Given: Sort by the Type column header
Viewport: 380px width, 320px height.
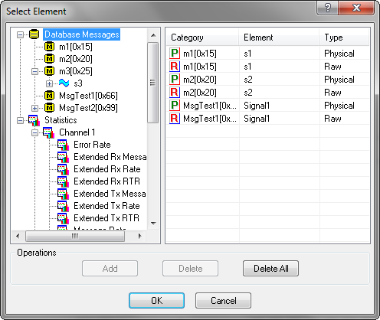Looking at the screenshot, I should pyautogui.click(x=344, y=38).
